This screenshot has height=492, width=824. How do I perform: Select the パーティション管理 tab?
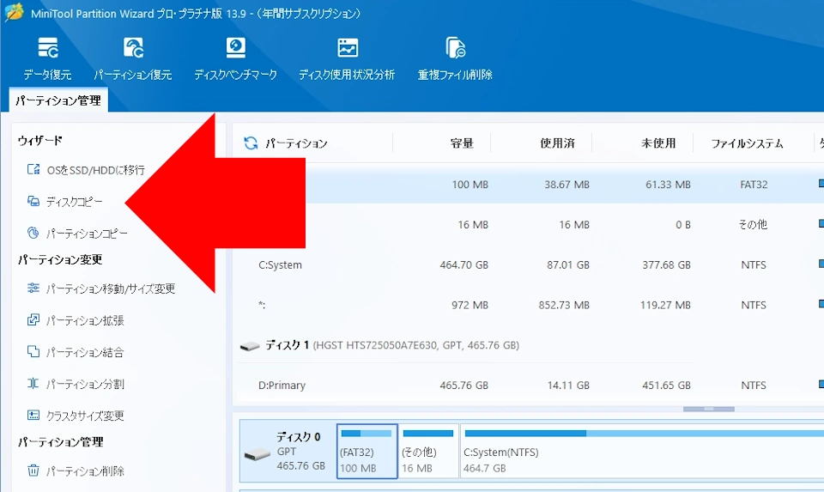tap(58, 100)
